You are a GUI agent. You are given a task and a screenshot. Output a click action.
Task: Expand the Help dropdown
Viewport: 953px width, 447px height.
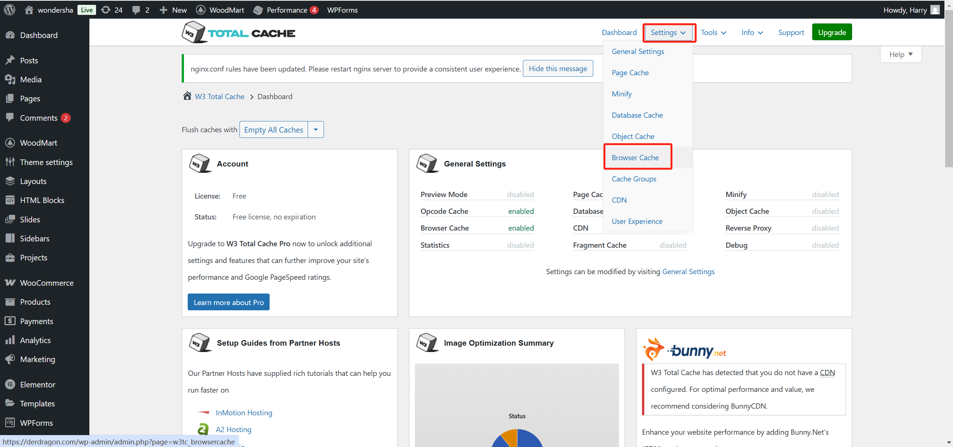(x=901, y=54)
